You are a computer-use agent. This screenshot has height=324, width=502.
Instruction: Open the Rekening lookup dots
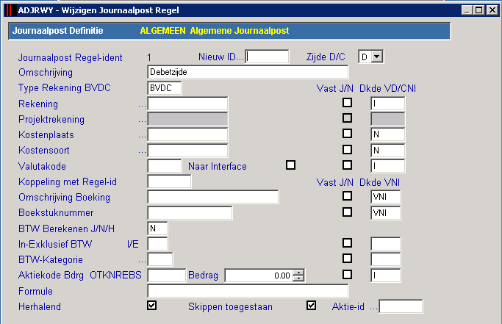coord(142,106)
